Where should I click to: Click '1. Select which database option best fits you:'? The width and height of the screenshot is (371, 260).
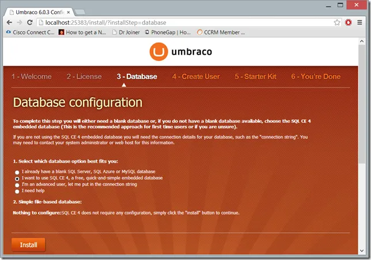click(x=66, y=161)
